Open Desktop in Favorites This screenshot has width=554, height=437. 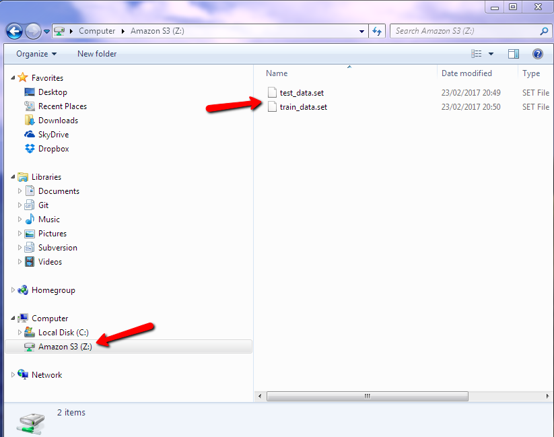pyautogui.click(x=53, y=92)
